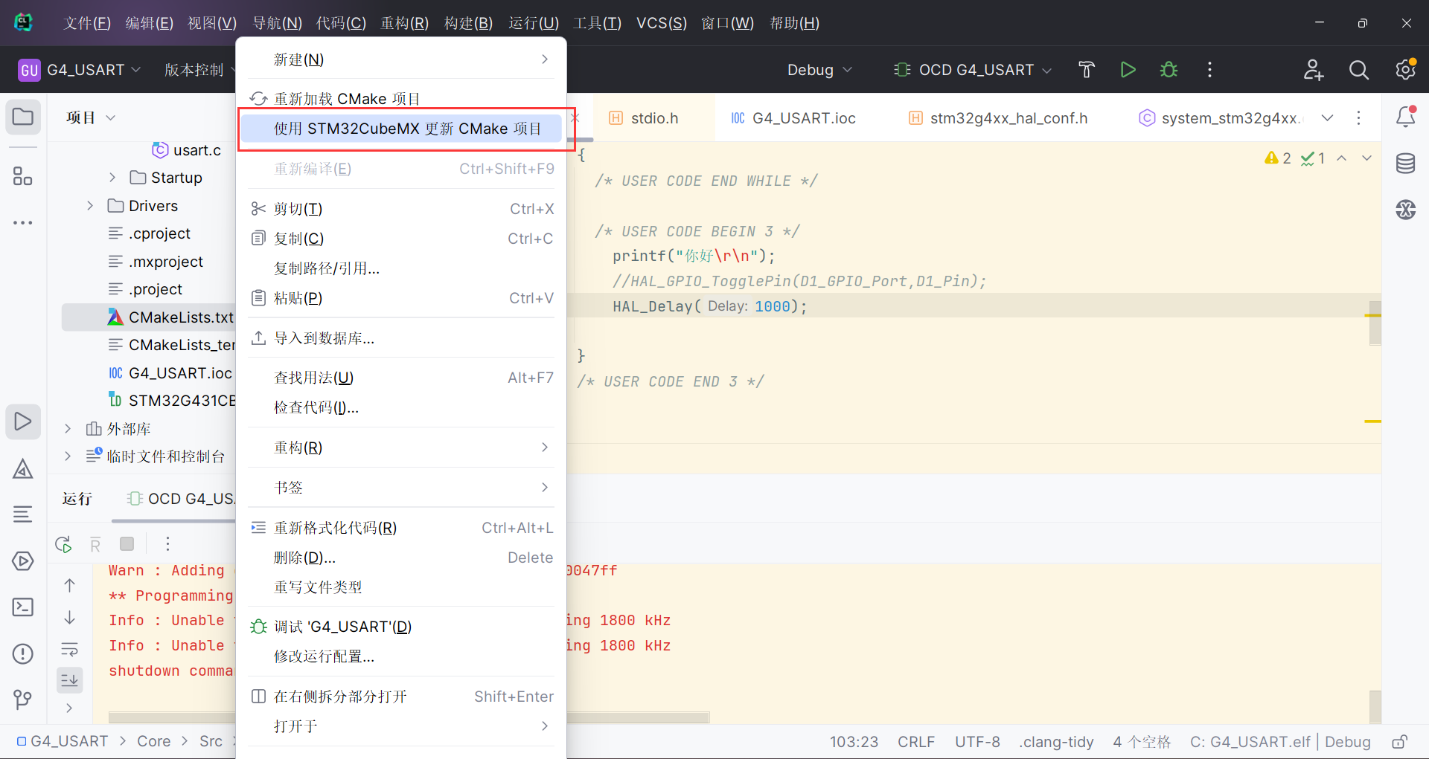Open notifications via the bell icon
The image size is (1429, 759).
(1406, 117)
